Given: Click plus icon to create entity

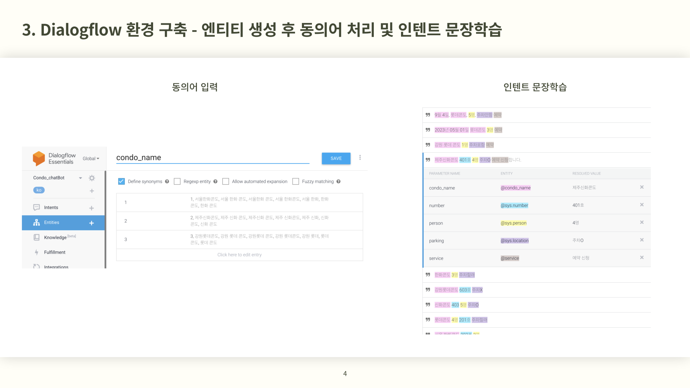Looking at the screenshot, I should pos(92,223).
